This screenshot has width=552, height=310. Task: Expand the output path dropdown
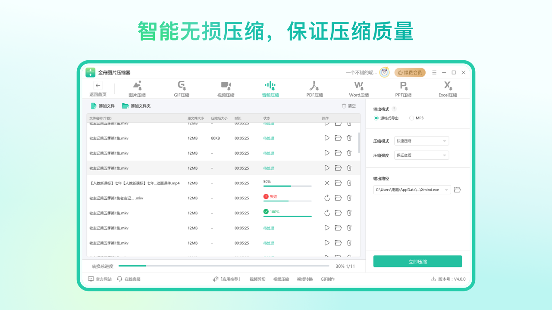click(445, 189)
